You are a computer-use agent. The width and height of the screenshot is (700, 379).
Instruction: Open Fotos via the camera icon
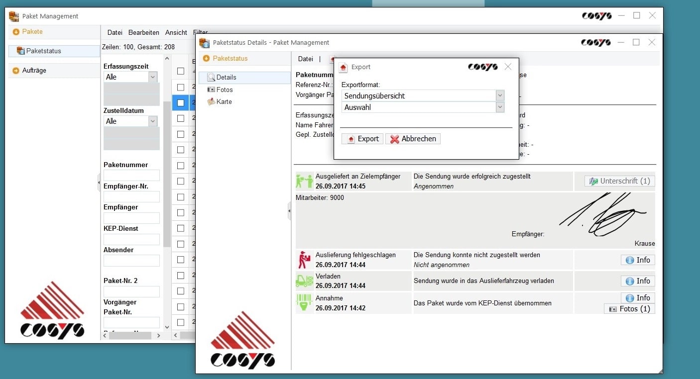coord(211,90)
